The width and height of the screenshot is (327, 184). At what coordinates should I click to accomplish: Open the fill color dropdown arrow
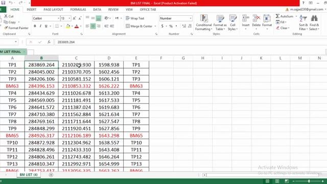tap(72, 26)
